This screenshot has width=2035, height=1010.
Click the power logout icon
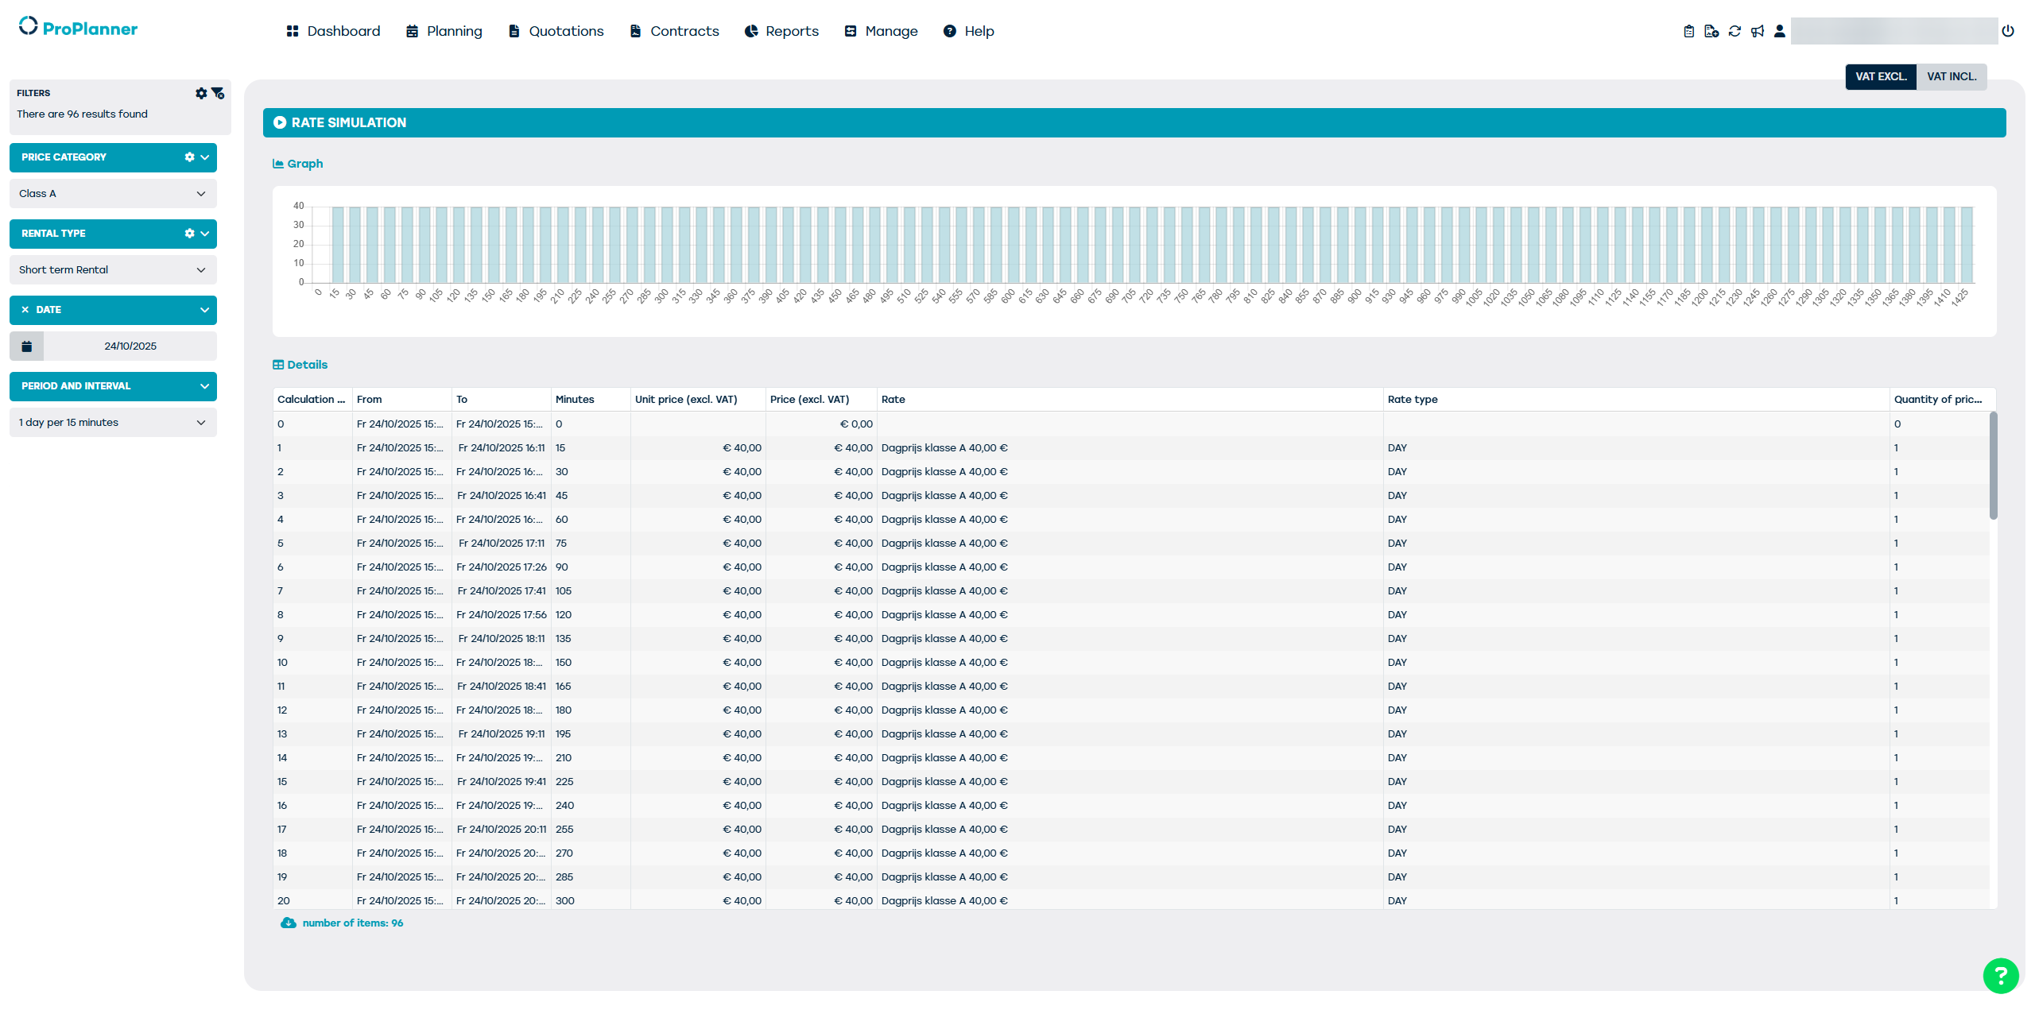pos(2008,31)
